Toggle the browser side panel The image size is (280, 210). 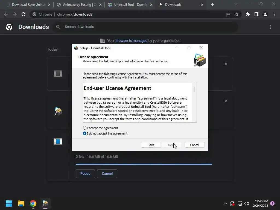point(256,14)
